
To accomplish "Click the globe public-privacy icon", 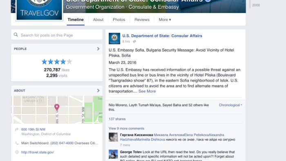I will pyautogui.click(x=134, y=42).
